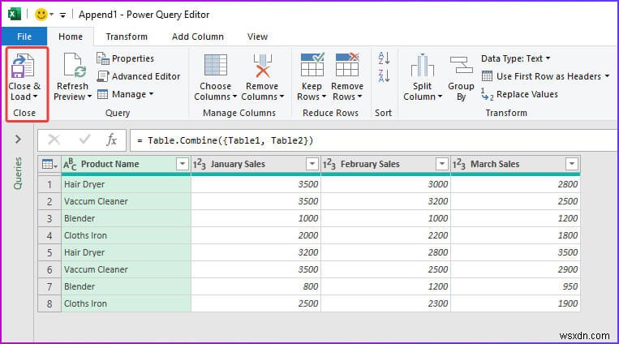Click the fx function icon
This screenshot has height=344, width=619.
click(112, 140)
